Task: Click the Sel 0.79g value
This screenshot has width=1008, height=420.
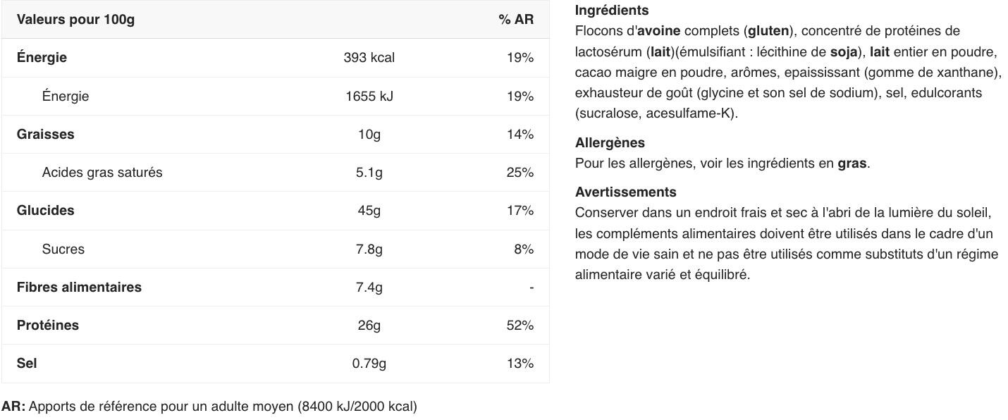Action: [x=369, y=363]
